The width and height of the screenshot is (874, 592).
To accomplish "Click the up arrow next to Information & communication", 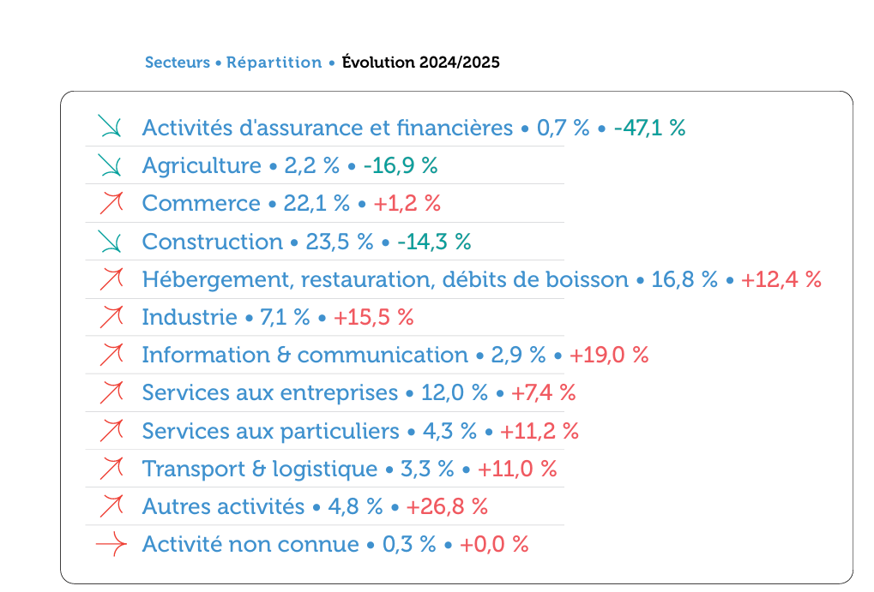I will pyautogui.click(x=111, y=354).
